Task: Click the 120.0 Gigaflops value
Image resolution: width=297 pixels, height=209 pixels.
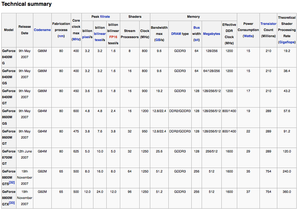Action: [287, 152]
